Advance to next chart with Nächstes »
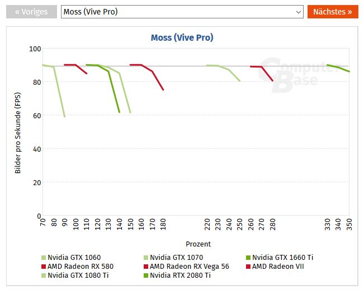Image resolution: width=364 pixels, height=290 pixels. [x=333, y=12]
